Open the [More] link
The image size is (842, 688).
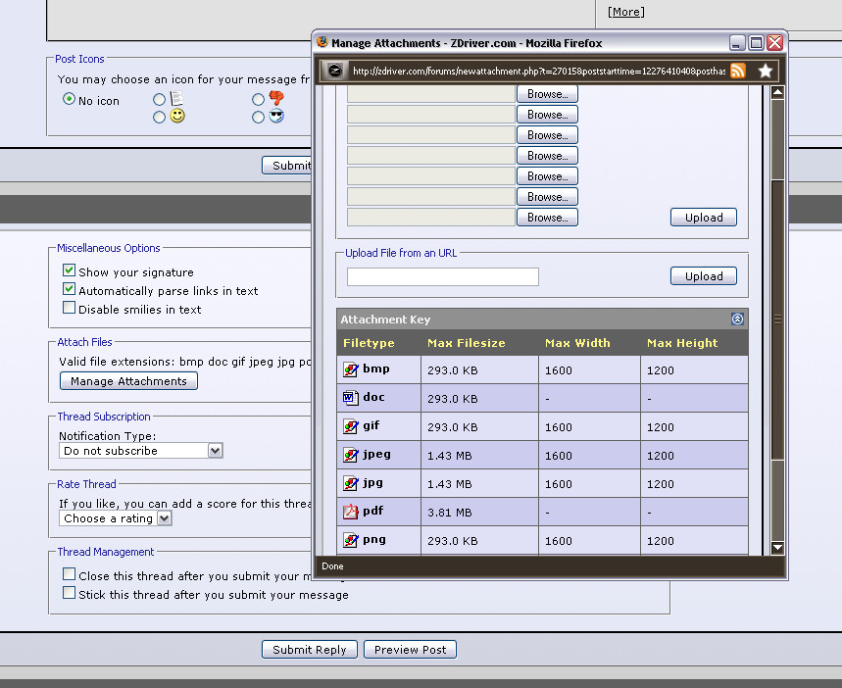pos(625,12)
